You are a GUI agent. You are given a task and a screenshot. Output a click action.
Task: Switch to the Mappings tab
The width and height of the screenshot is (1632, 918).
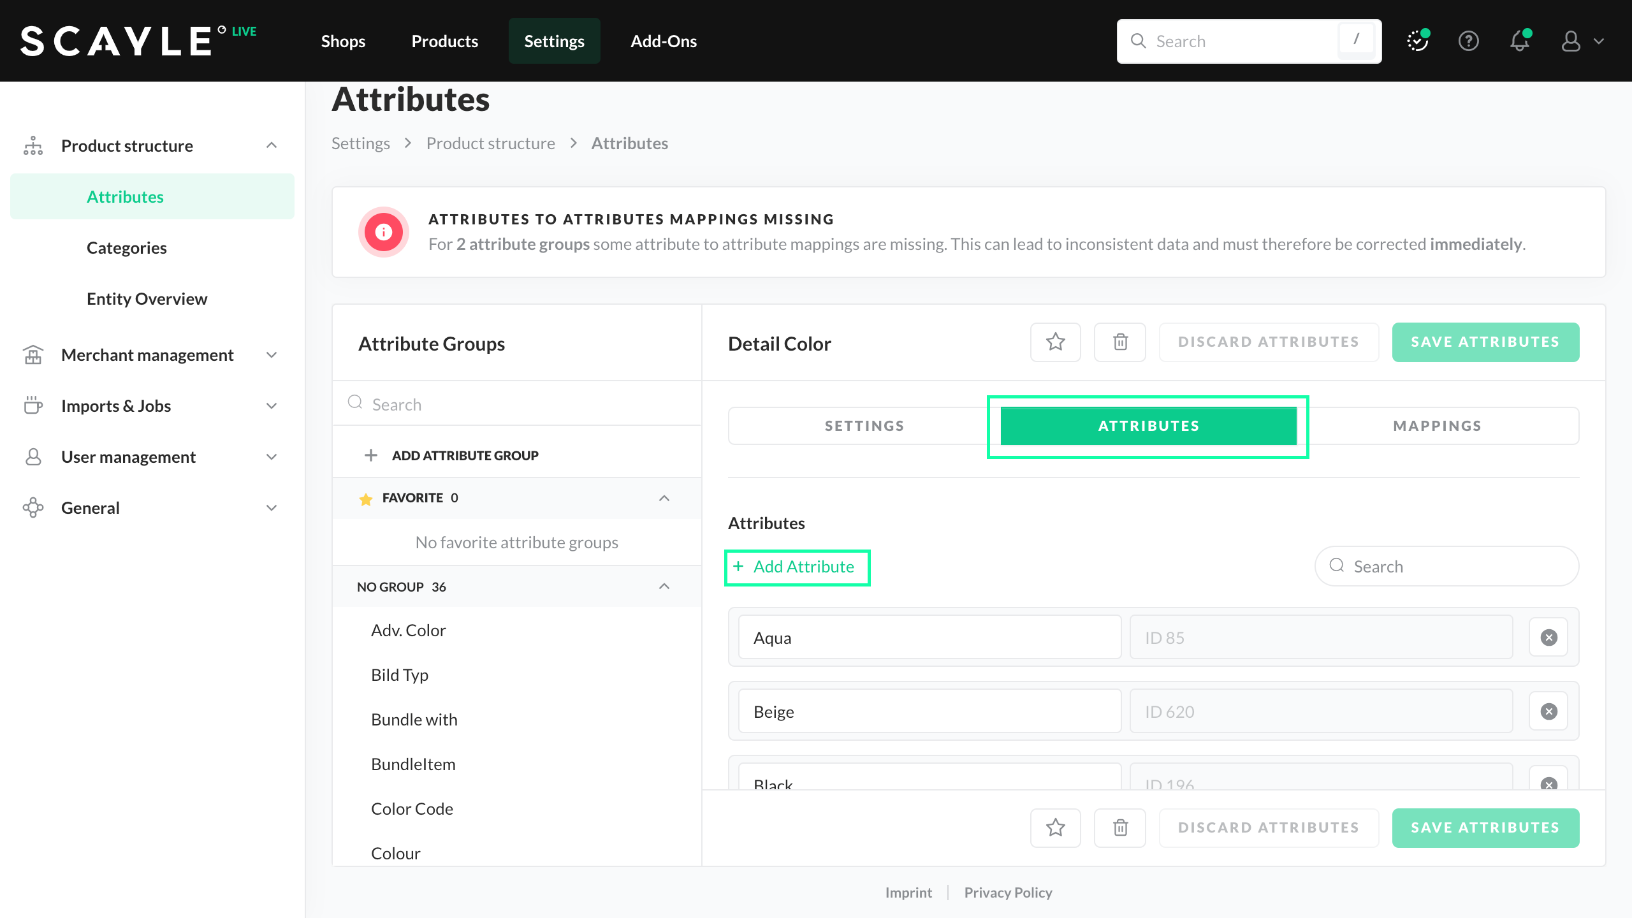(1437, 426)
